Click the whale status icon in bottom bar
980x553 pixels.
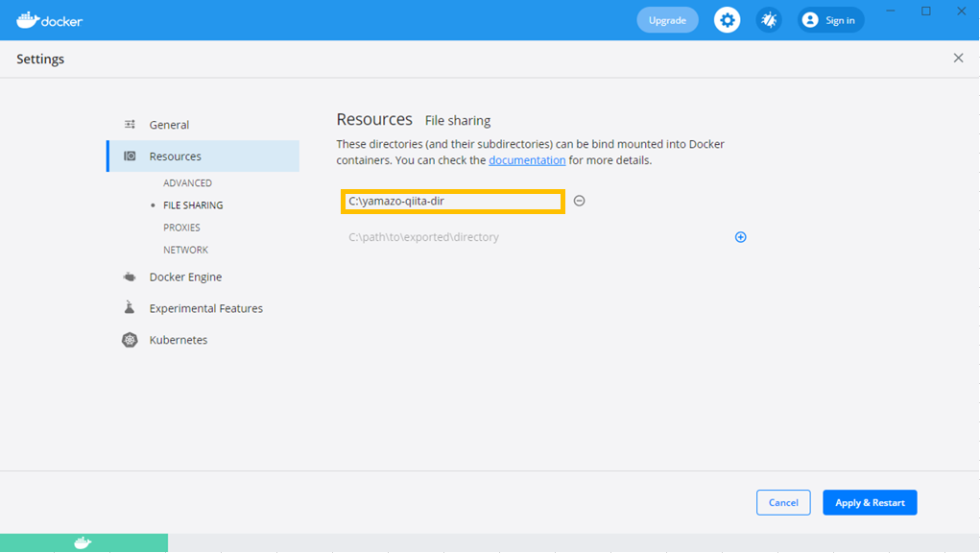[83, 542]
